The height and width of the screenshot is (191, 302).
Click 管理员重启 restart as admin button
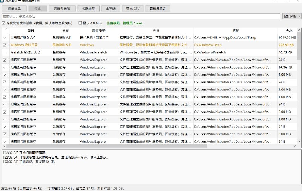[x=158, y=8]
